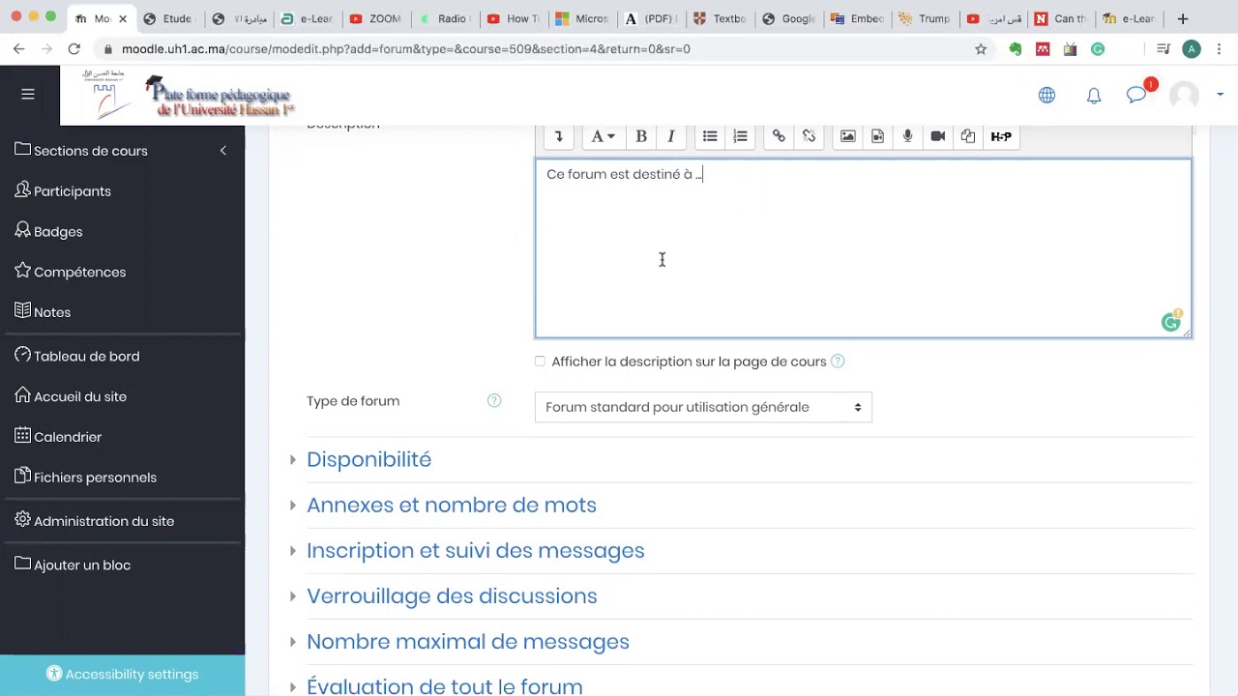Open the language globe menu

1046,95
